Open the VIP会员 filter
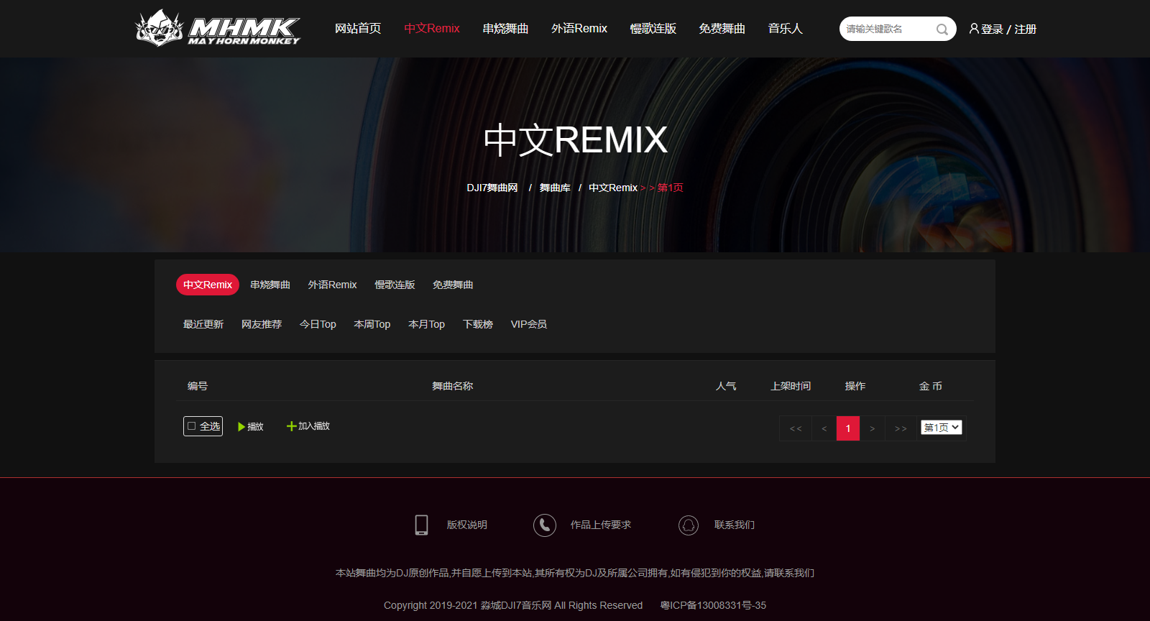 coord(529,324)
